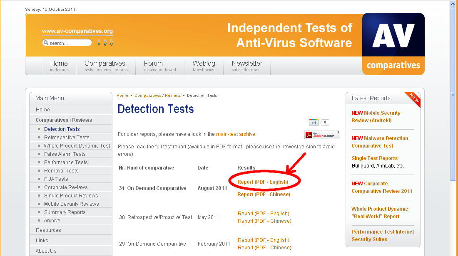
Task: Click inside the search text field
Action: [x=69, y=43]
